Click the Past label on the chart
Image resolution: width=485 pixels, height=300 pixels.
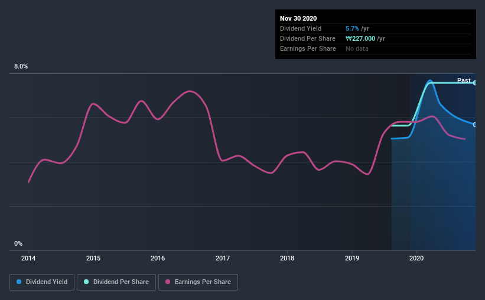[464, 80]
